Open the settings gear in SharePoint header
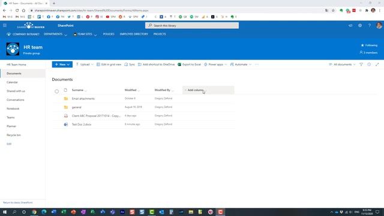 (x=360, y=25)
